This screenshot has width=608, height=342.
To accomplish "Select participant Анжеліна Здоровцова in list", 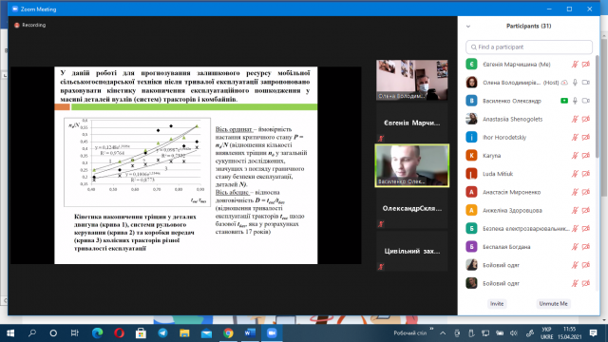I will pos(529,210).
